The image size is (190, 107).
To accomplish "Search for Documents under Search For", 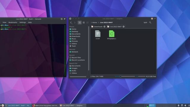I will [76, 66].
